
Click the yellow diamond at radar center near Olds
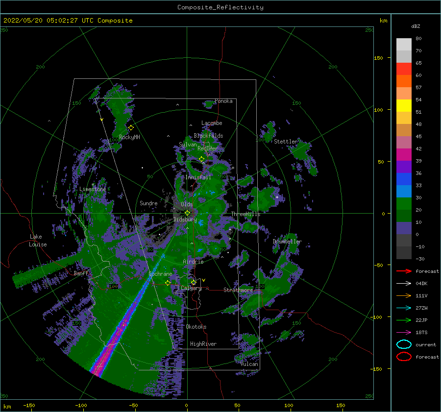pos(187,213)
